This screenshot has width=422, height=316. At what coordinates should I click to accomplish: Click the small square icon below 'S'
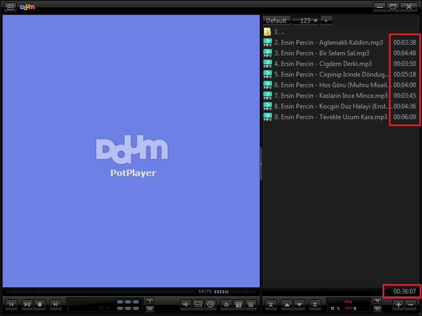click(377, 309)
